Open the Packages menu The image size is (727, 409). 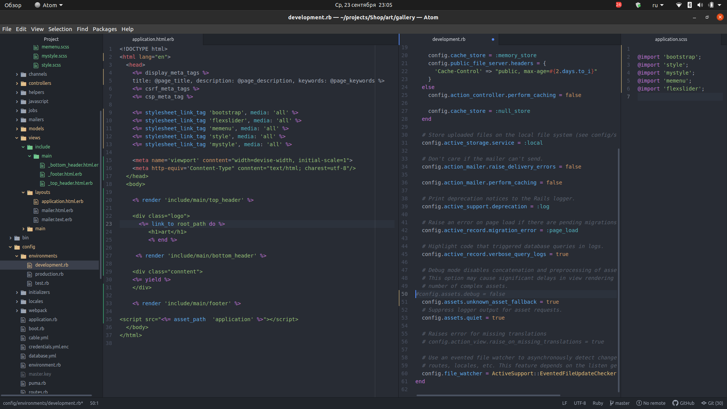point(105,29)
